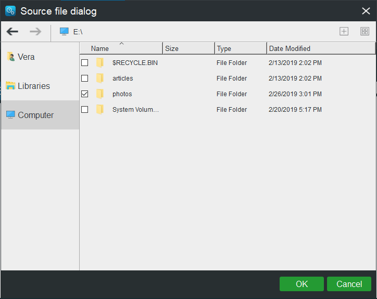The height and width of the screenshot is (299, 377).
Task: Switch view using grid icon
Action: [365, 31]
